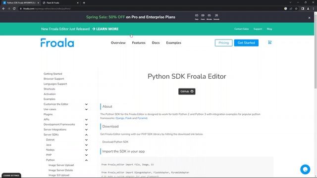Image resolution: width=317 pixels, height=178 pixels.
Task: Expand Server Integrations section
Action: [x=86, y=130]
